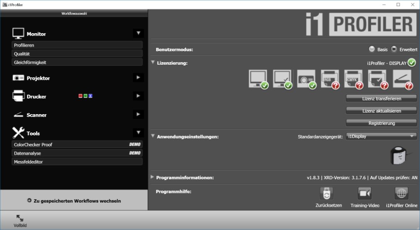Click the Benutzermodus label

[174, 50]
